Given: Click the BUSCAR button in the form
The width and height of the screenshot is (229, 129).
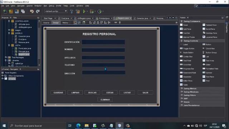Looking at the screenshot, I should [92, 92].
